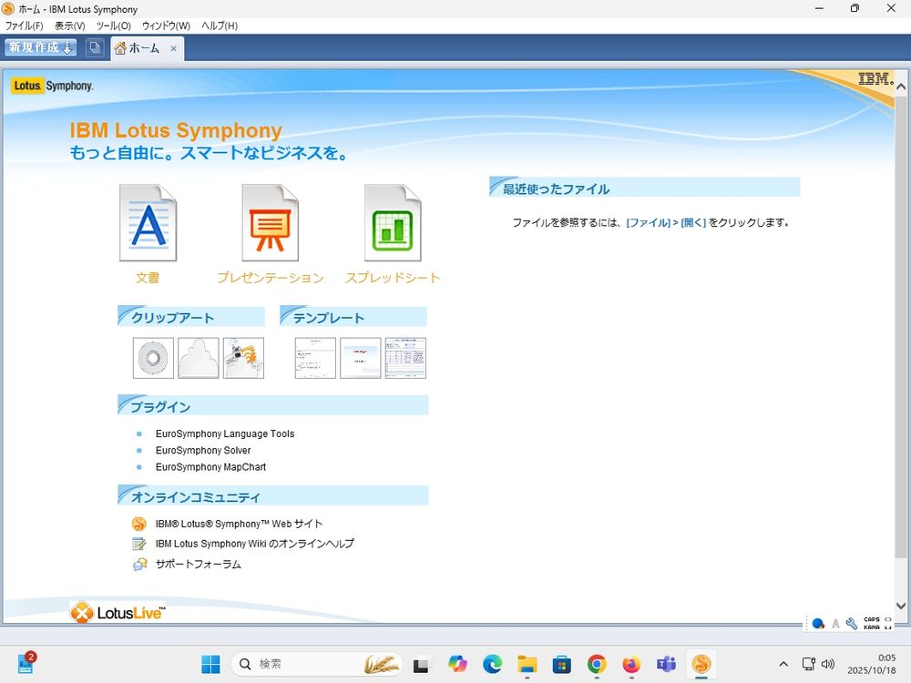911x683 pixels.
Task: Click the Lotus Symphony taskbar icon
Action: click(701, 664)
